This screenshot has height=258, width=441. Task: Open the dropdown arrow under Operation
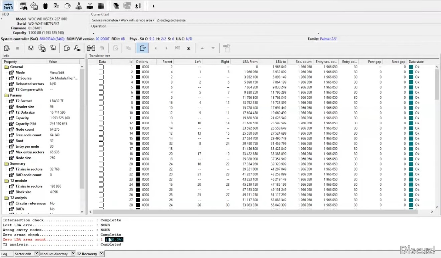[94, 33]
